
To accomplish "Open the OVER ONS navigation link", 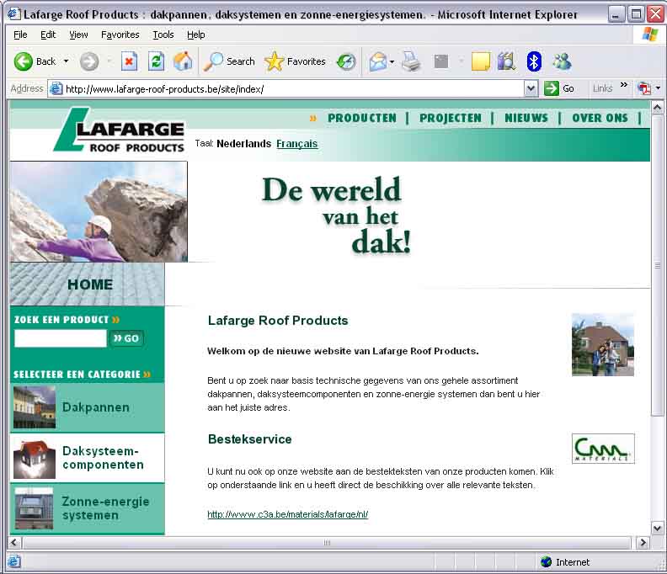I will pyautogui.click(x=600, y=118).
